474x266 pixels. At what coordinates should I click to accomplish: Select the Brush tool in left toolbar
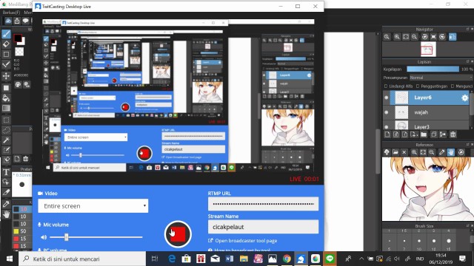coord(6,34)
